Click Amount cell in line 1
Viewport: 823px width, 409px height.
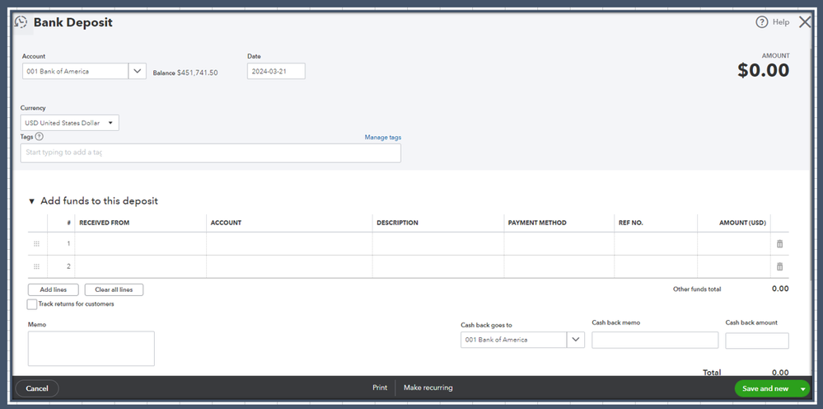coord(734,243)
